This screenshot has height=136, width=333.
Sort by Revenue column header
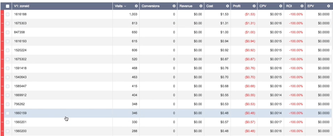186,6
